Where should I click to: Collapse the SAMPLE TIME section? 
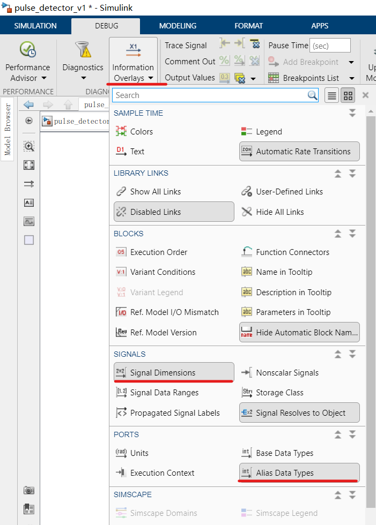click(x=352, y=113)
